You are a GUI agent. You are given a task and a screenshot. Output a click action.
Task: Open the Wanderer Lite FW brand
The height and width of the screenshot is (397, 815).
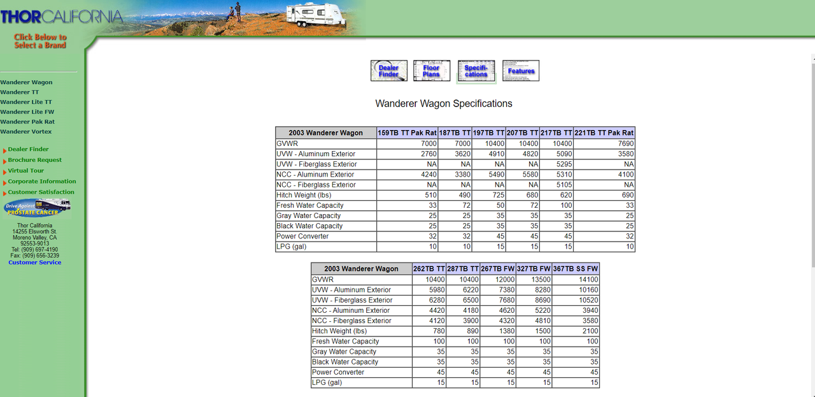(x=27, y=112)
